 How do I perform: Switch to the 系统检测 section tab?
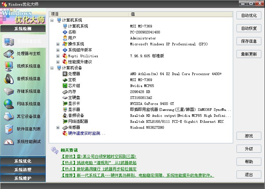coord(23,29)
